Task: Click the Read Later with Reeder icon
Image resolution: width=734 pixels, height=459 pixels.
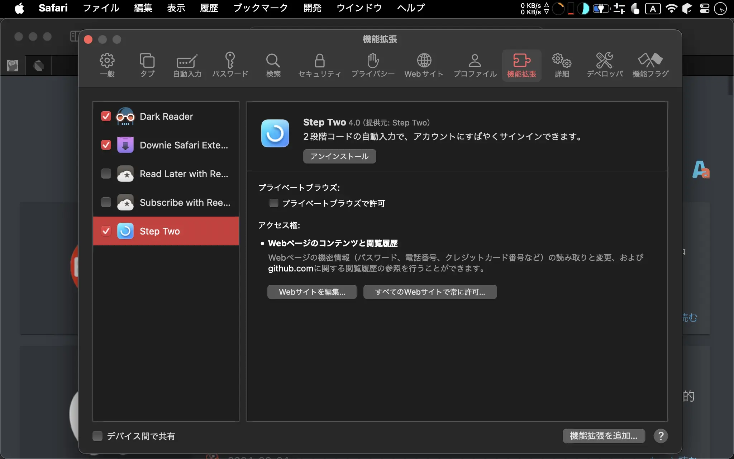Action: [x=125, y=174]
